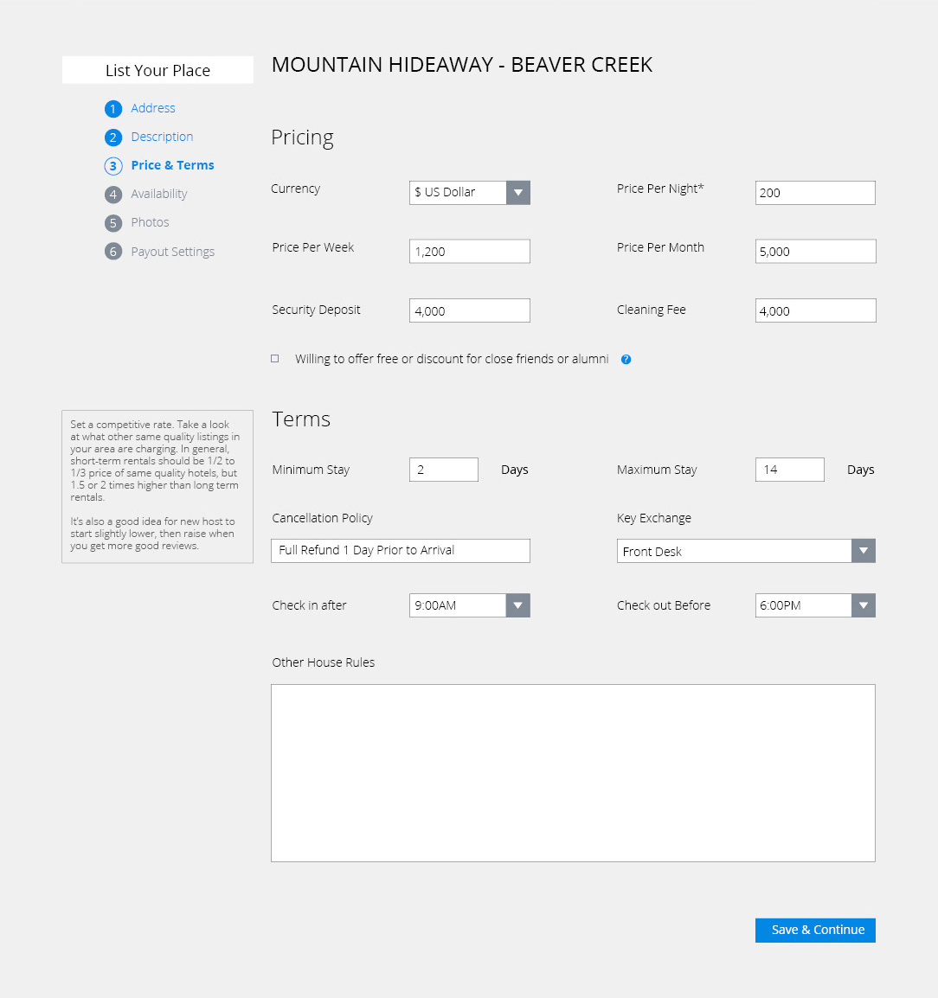Click the step 6 Payout Settings circle icon
This screenshot has width=938, height=998.
click(x=113, y=252)
